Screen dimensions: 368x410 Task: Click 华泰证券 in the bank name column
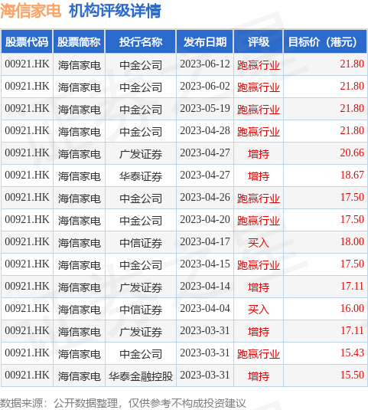[x=141, y=176]
